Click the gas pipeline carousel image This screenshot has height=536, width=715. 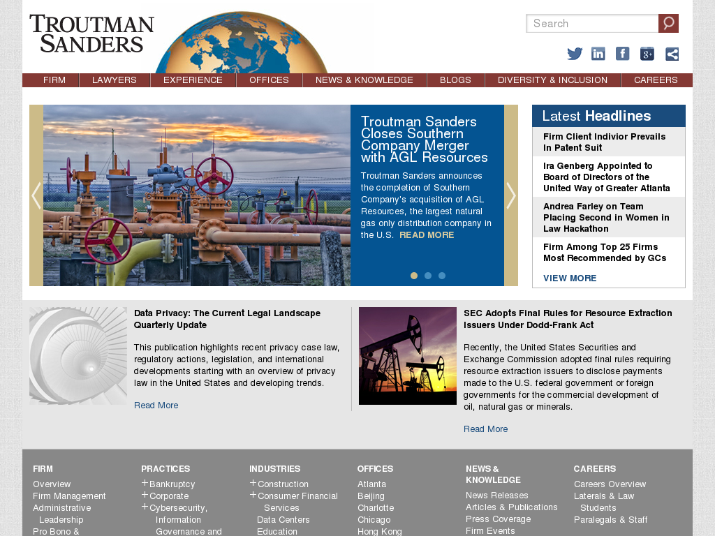(197, 195)
